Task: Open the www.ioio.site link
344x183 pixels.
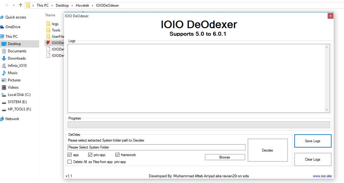Action: (x=322, y=176)
